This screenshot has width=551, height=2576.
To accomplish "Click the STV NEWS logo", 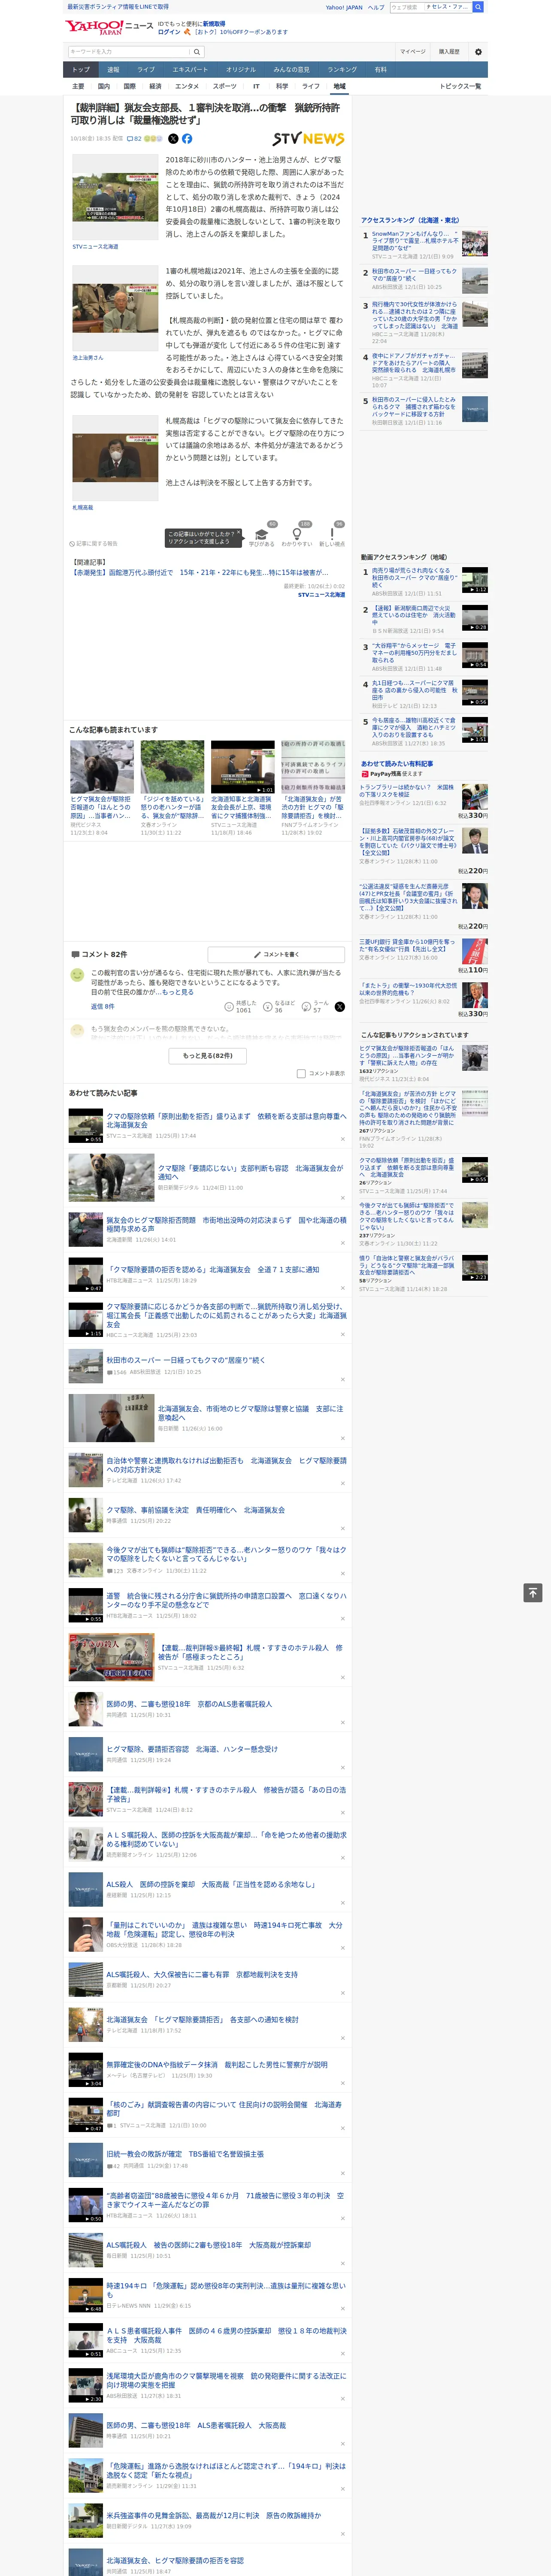I will (308, 139).
